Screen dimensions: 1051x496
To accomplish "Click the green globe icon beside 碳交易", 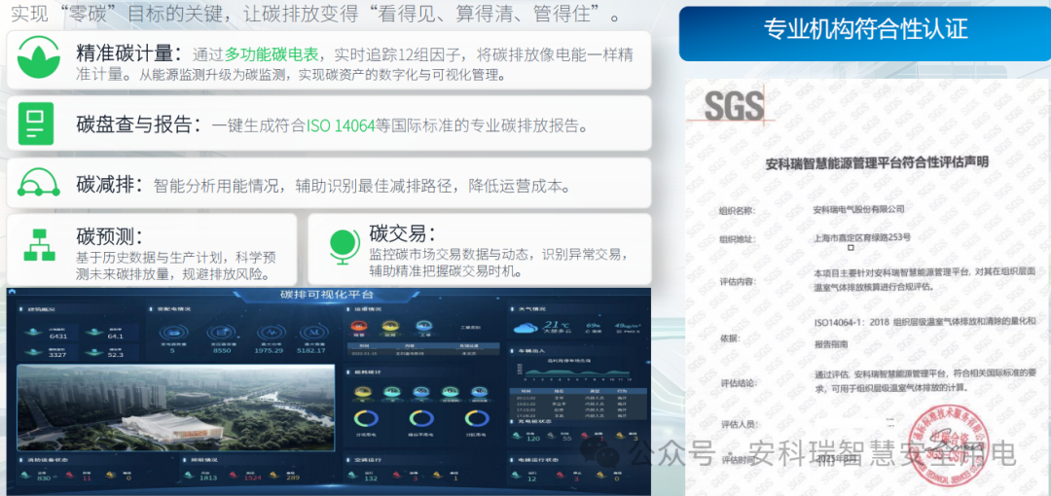I will click(x=344, y=245).
